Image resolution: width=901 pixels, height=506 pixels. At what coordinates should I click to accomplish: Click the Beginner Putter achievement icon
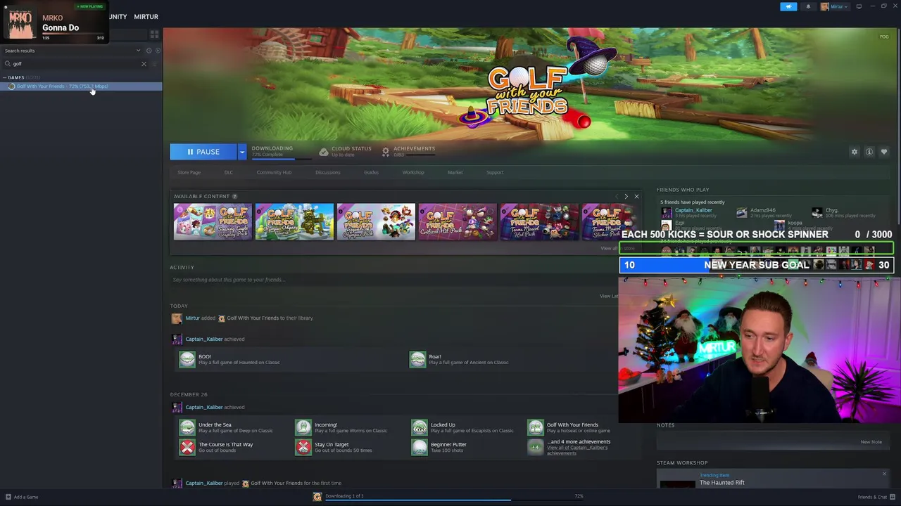click(x=419, y=447)
